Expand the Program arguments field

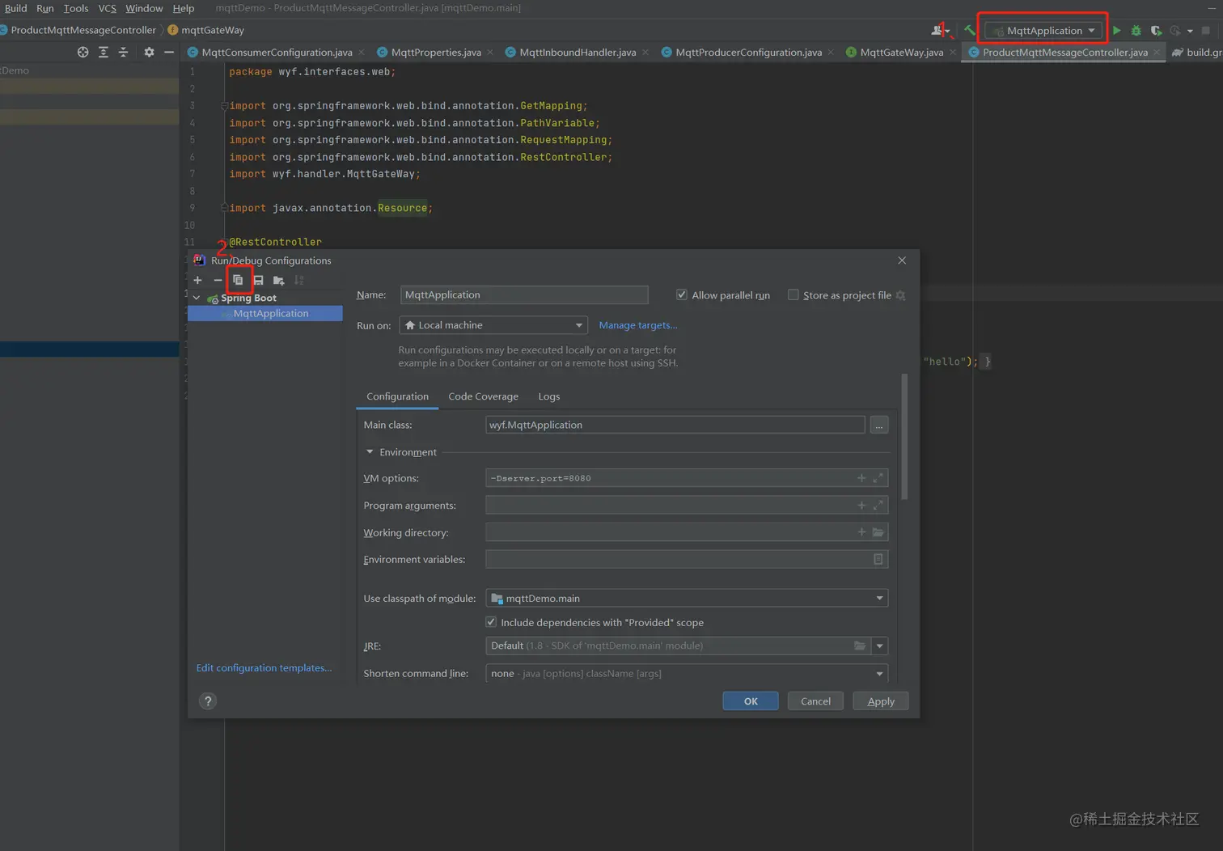[878, 506]
